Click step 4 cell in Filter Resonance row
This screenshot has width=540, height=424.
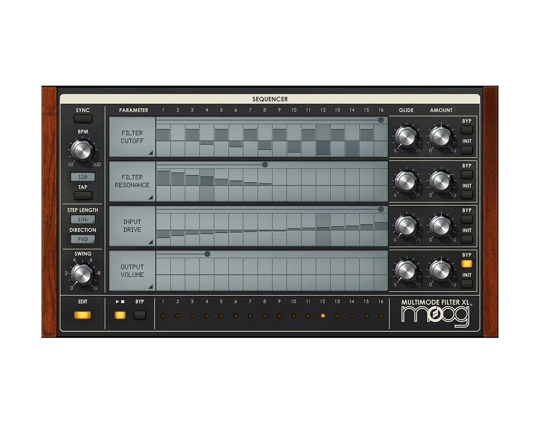click(207, 185)
